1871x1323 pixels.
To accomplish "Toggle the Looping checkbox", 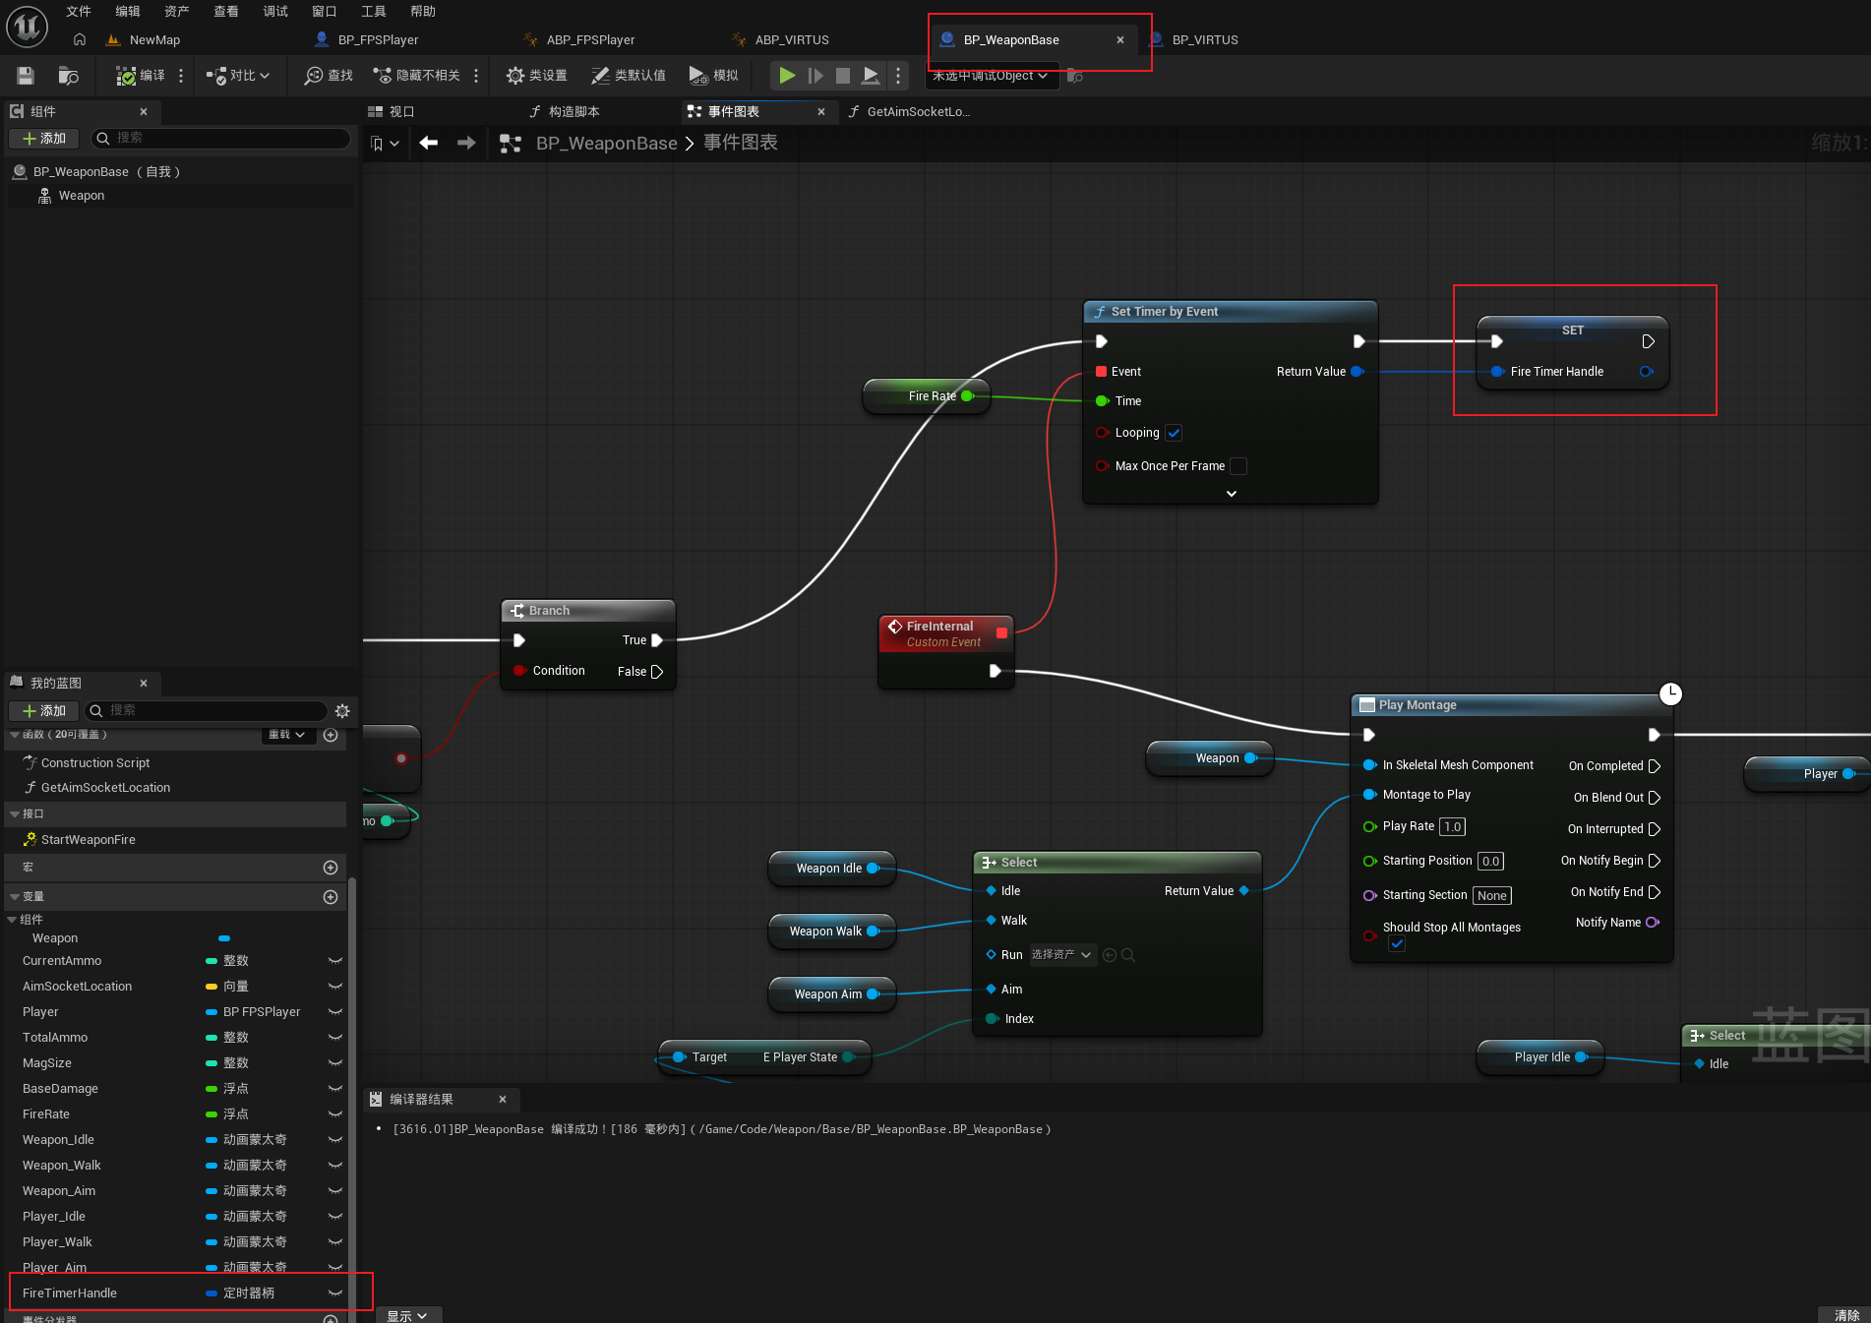I will pos(1174,433).
